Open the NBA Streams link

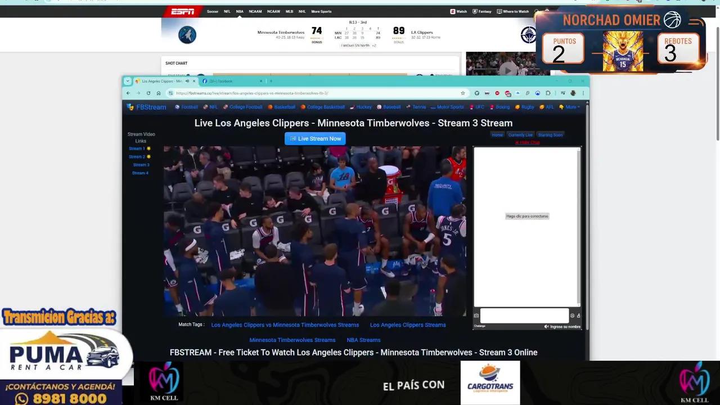(x=363, y=340)
